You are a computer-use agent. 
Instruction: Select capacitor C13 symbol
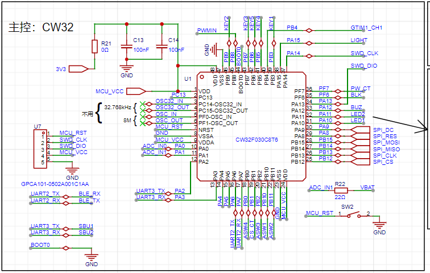coord(126,47)
